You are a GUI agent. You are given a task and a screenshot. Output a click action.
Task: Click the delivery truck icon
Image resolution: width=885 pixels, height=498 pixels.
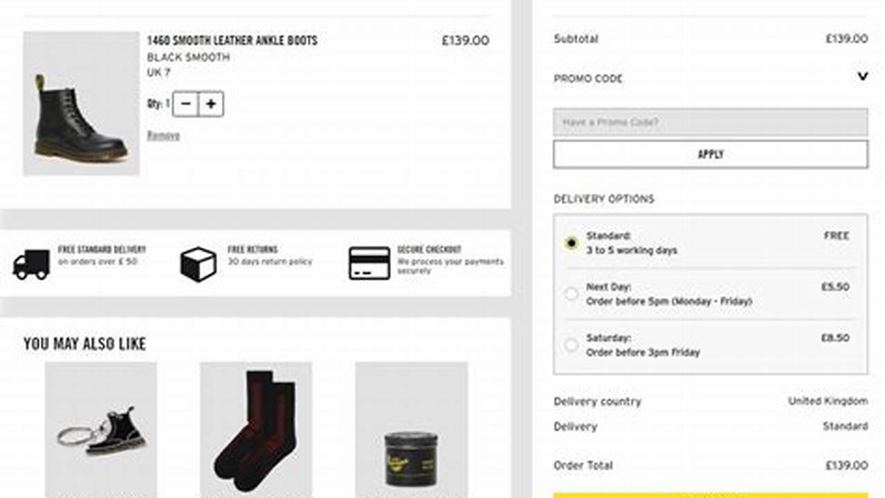tap(31, 264)
